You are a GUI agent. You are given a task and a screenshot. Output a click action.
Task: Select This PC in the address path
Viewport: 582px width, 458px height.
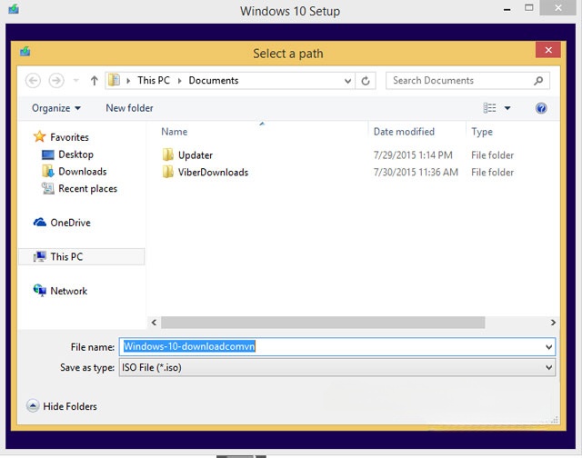point(154,81)
